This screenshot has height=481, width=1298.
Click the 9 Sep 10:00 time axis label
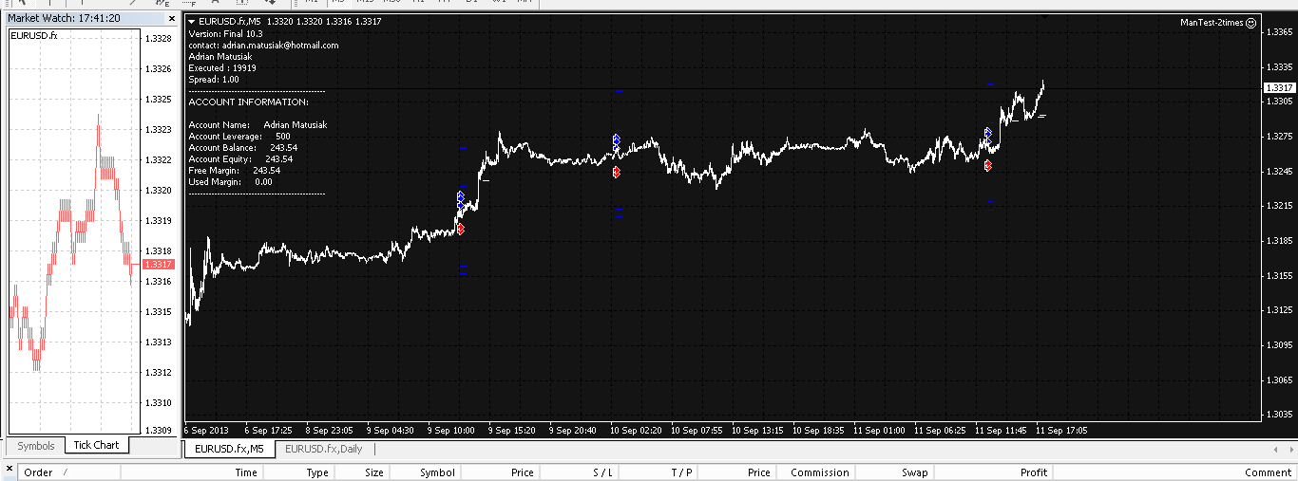coord(451,430)
